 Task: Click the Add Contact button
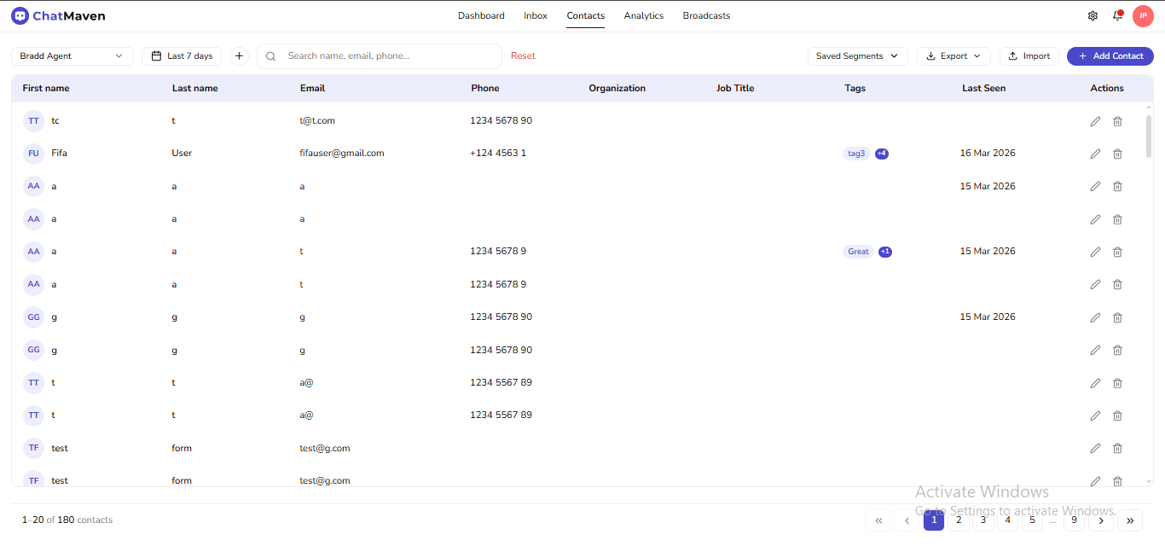(1110, 55)
